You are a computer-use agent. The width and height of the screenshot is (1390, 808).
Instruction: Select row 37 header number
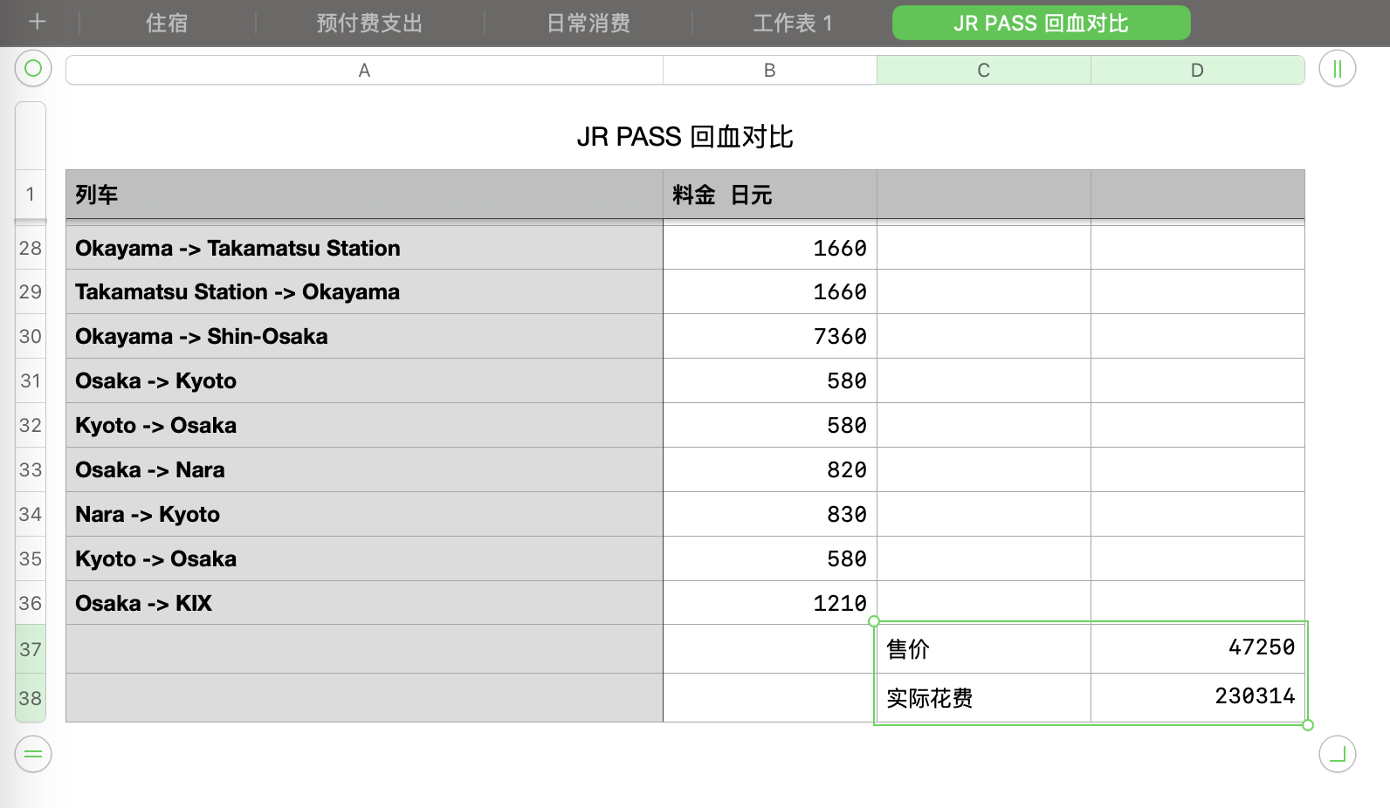pyautogui.click(x=31, y=649)
